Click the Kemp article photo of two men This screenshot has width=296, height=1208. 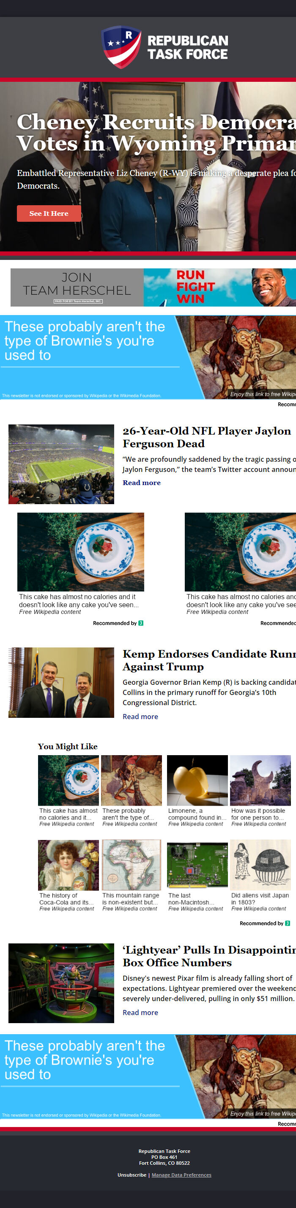point(61,682)
